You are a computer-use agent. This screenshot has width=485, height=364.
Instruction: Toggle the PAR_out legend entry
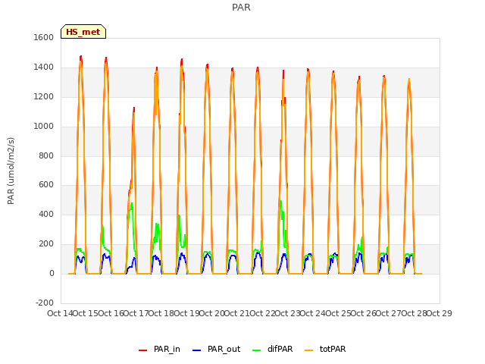(216, 349)
